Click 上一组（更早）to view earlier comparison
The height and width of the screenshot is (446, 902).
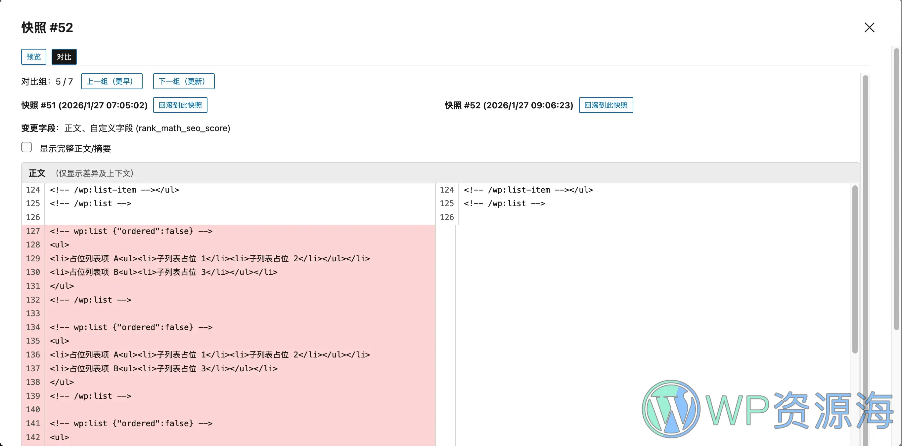coord(112,81)
